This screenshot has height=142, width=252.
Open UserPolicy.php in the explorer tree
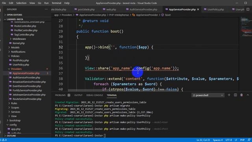point(21,65)
